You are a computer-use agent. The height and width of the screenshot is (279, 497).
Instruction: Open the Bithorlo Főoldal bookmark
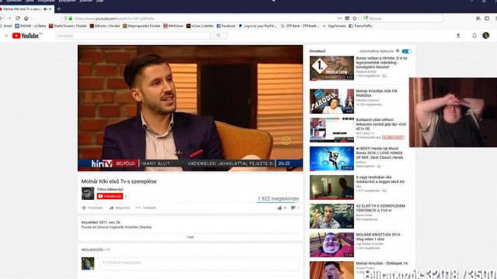coord(105,26)
